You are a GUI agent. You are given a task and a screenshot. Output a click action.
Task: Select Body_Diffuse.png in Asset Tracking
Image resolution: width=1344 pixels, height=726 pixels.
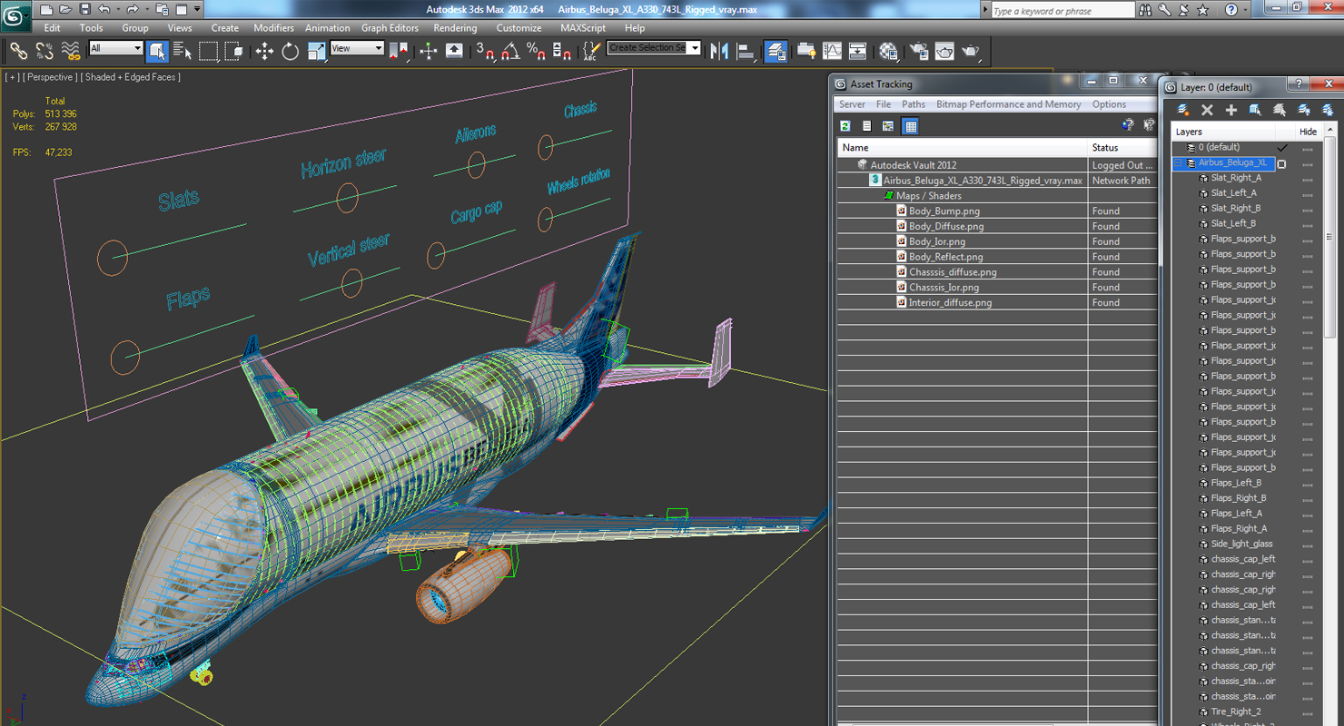point(946,227)
